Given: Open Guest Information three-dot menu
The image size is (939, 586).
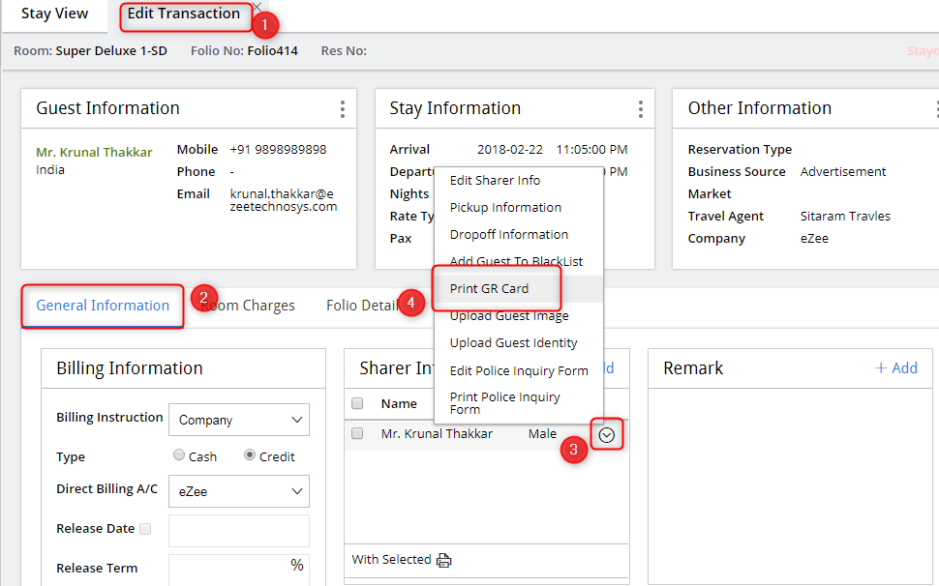Looking at the screenshot, I should (x=342, y=109).
